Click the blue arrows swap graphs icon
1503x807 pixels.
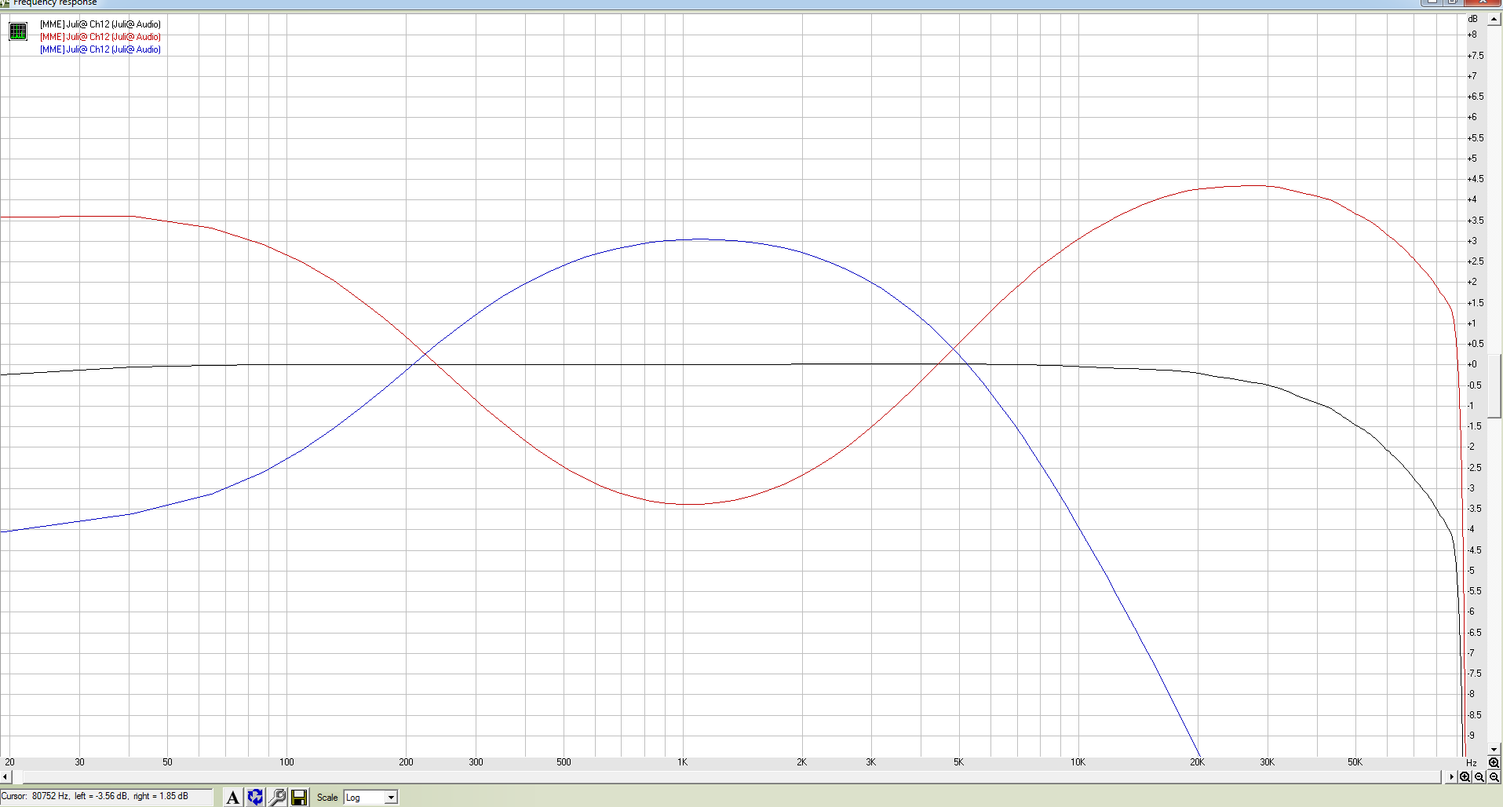point(255,798)
